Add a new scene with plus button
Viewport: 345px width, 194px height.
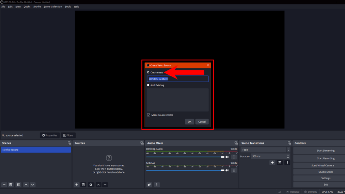(4, 185)
